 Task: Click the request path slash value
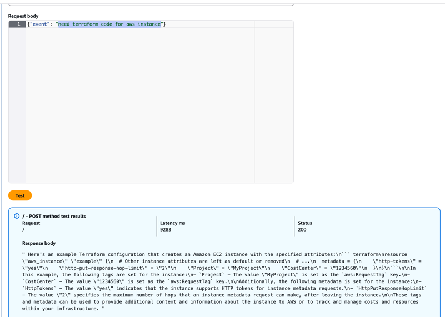(x=23, y=230)
